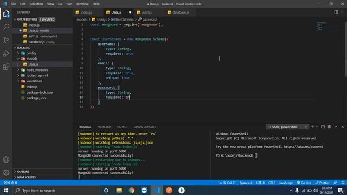Switch to the database.js editor tab

click(x=181, y=12)
